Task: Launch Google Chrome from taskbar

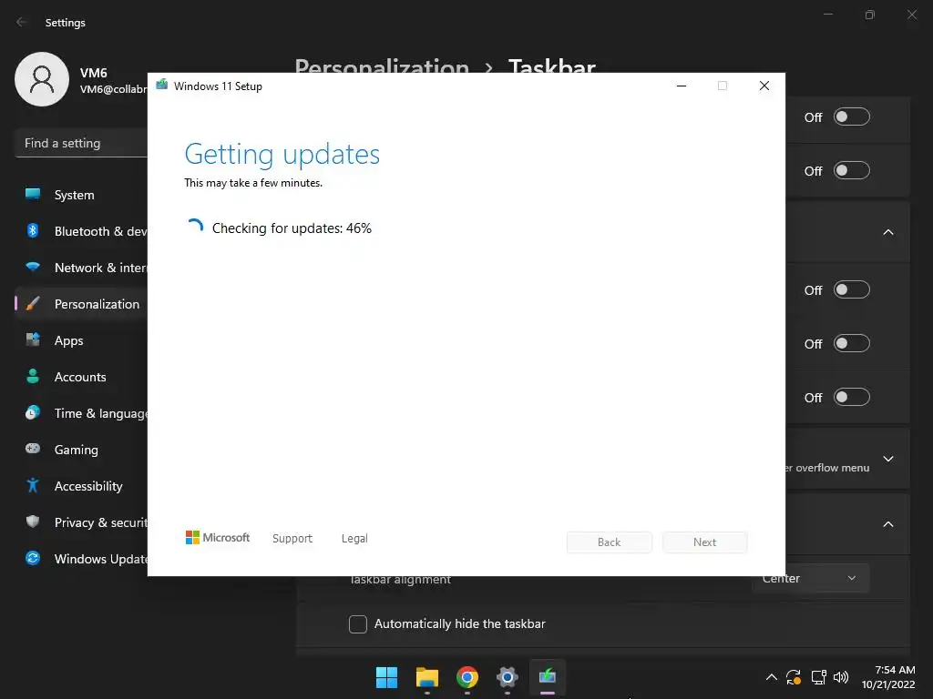Action: coord(467,677)
